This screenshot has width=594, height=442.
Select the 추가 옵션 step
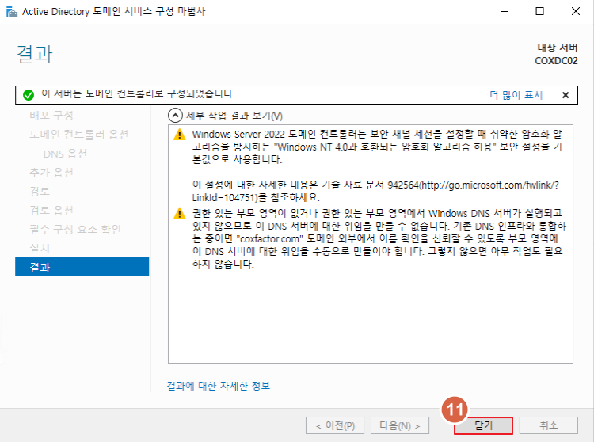point(51,173)
